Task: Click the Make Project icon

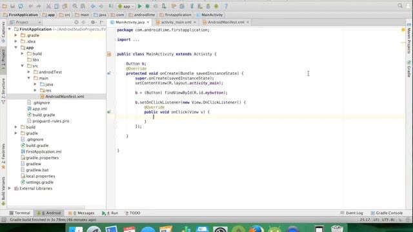Action: 111,6
